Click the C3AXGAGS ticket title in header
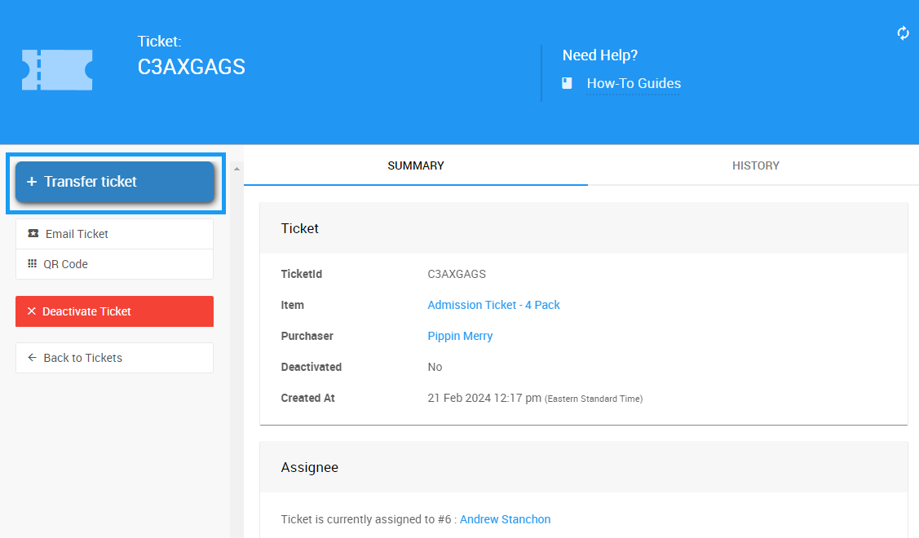This screenshot has width=919, height=538. click(192, 67)
